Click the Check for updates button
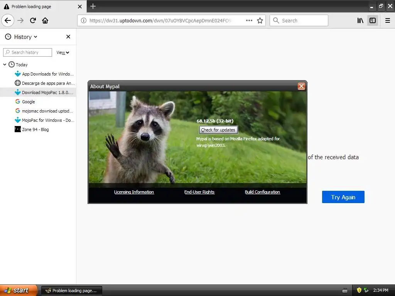The height and width of the screenshot is (296, 395). [218, 130]
